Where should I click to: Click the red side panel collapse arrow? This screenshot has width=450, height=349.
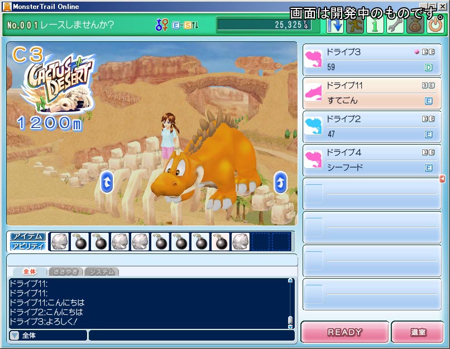click(442, 179)
